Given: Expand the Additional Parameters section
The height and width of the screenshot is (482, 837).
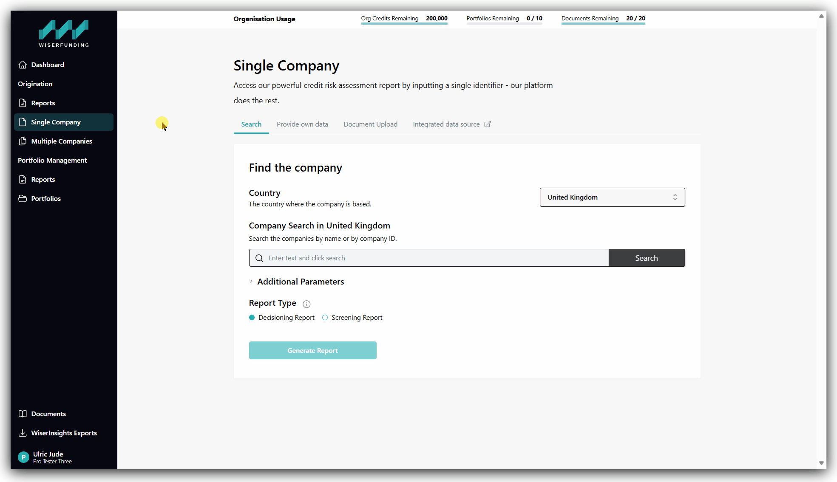Looking at the screenshot, I should point(297,282).
